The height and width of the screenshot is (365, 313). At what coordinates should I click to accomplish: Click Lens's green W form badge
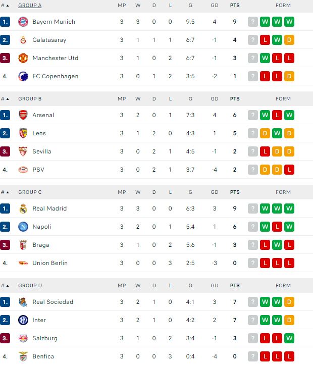(x=277, y=133)
